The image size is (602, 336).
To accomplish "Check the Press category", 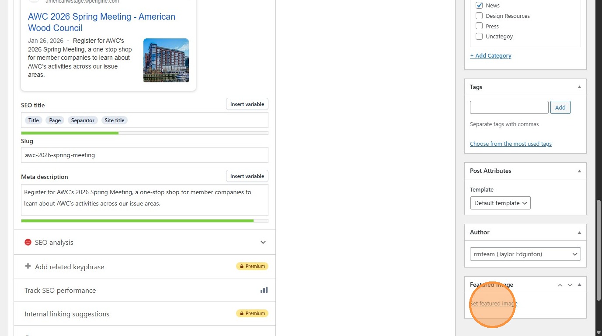I will (x=479, y=26).
